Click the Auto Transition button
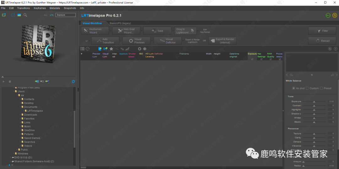Screen dimensions: 339x169 [105, 41]
